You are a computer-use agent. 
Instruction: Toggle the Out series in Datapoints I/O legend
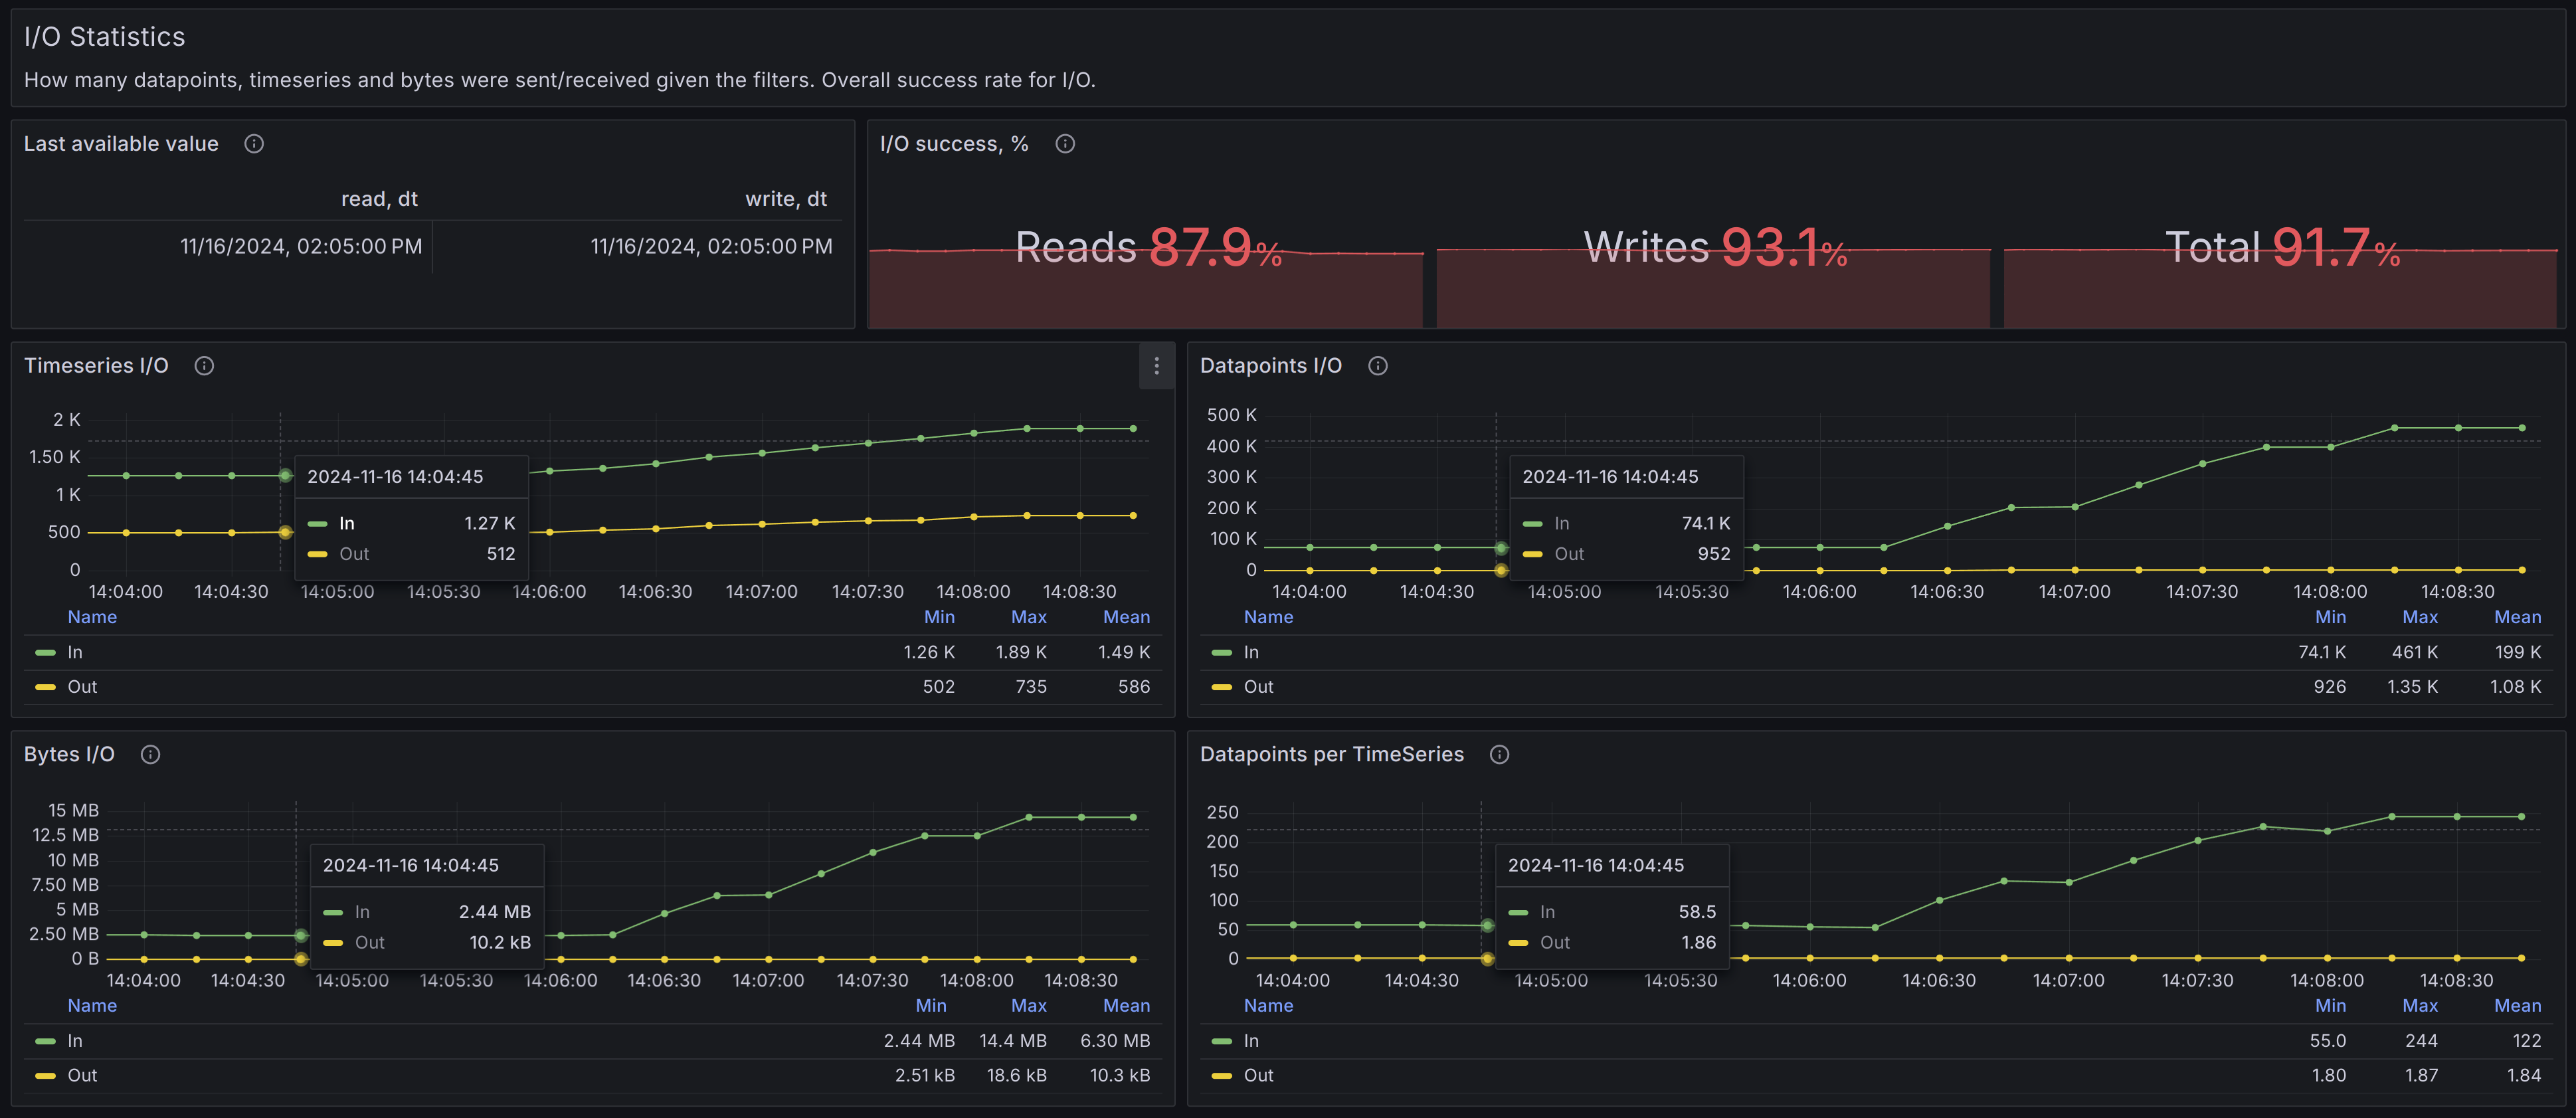(x=1258, y=687)
